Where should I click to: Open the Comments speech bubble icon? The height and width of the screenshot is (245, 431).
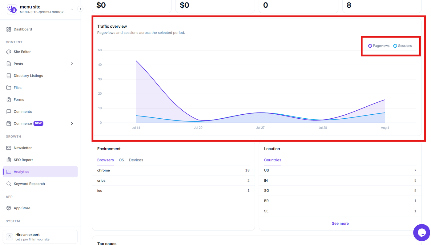9,112
